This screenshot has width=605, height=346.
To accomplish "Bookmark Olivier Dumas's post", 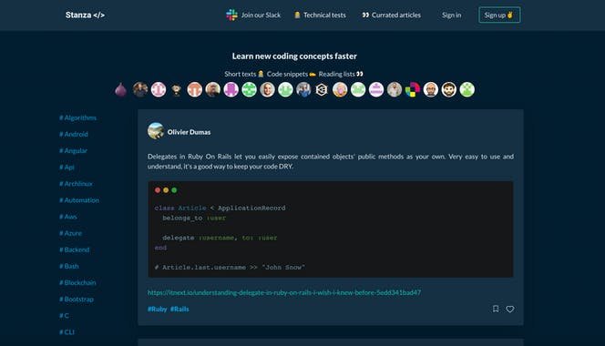I will click(x=496, y=309).
